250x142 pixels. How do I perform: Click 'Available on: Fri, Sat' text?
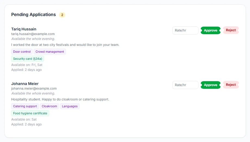[x=27, y=65]
